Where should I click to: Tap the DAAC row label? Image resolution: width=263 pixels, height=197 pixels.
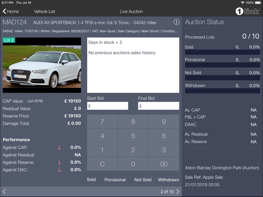point(190,124)
